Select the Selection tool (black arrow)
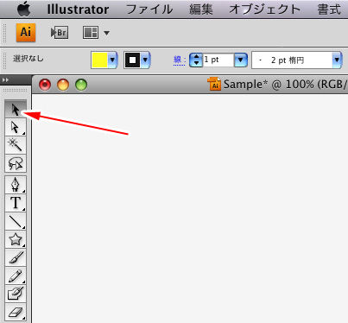Image resolution: width=348 pixels, height=323 pixels. [16, 109]
